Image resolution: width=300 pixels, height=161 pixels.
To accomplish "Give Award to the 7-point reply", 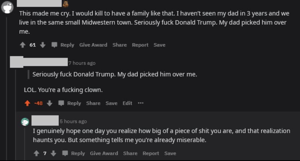I will pyautogui.click(x=104, y=153).
